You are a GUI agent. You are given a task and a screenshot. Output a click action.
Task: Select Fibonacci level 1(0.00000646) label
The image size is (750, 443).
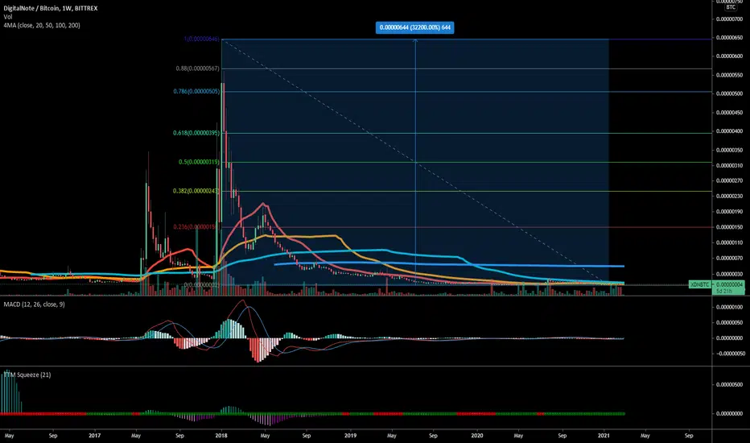pos(201,39)
